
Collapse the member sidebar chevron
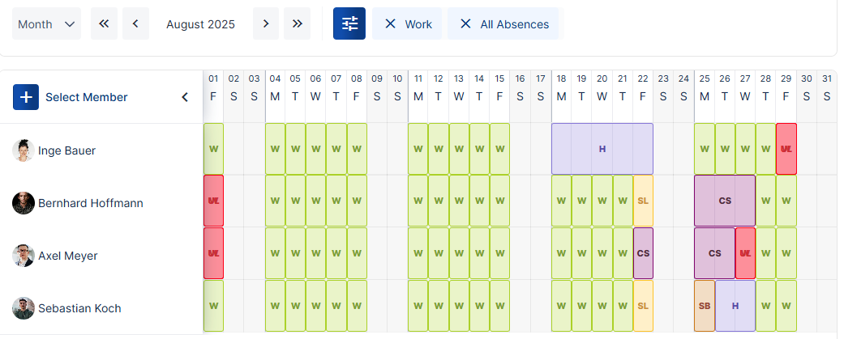184,97
